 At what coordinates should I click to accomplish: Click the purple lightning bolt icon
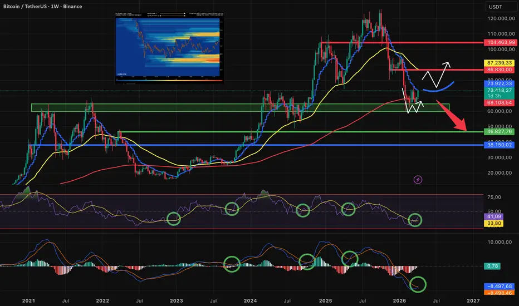click(418, 180)
